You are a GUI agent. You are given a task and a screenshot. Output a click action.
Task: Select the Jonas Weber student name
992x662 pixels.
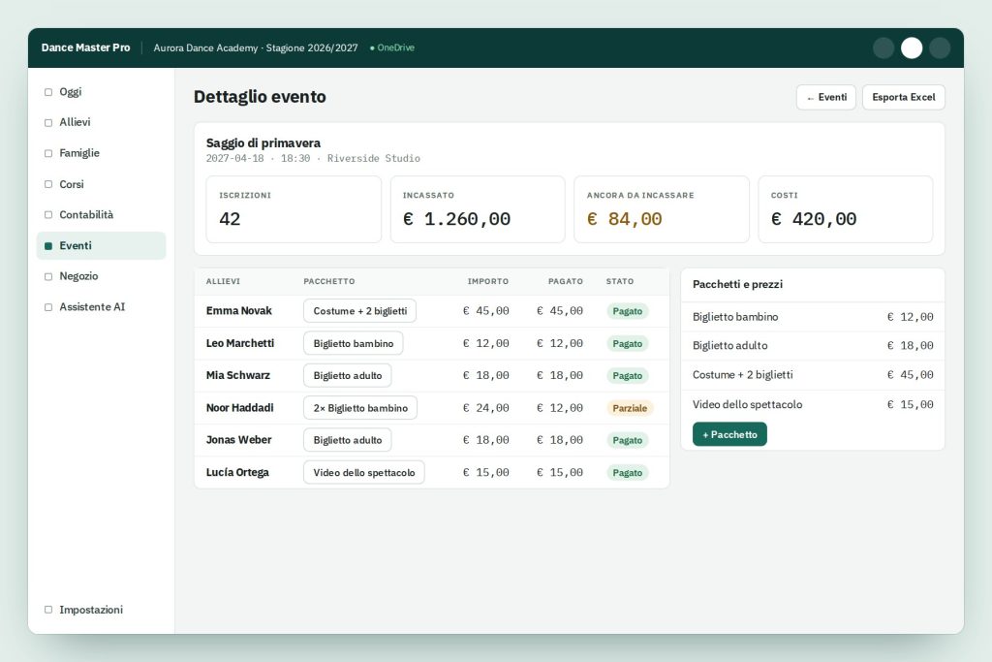point(238,440)
